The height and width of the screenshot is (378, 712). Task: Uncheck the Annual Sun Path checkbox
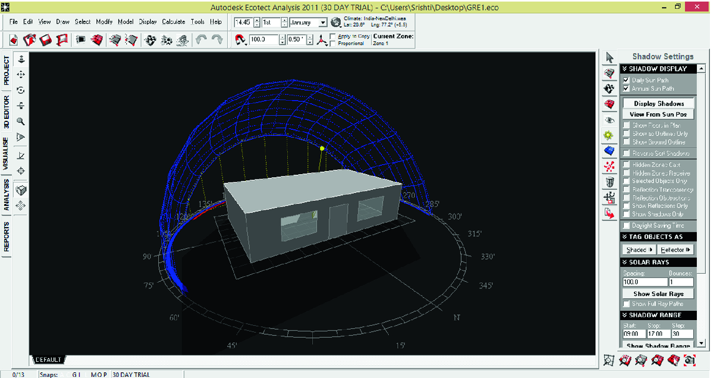(x=626, y=89)
